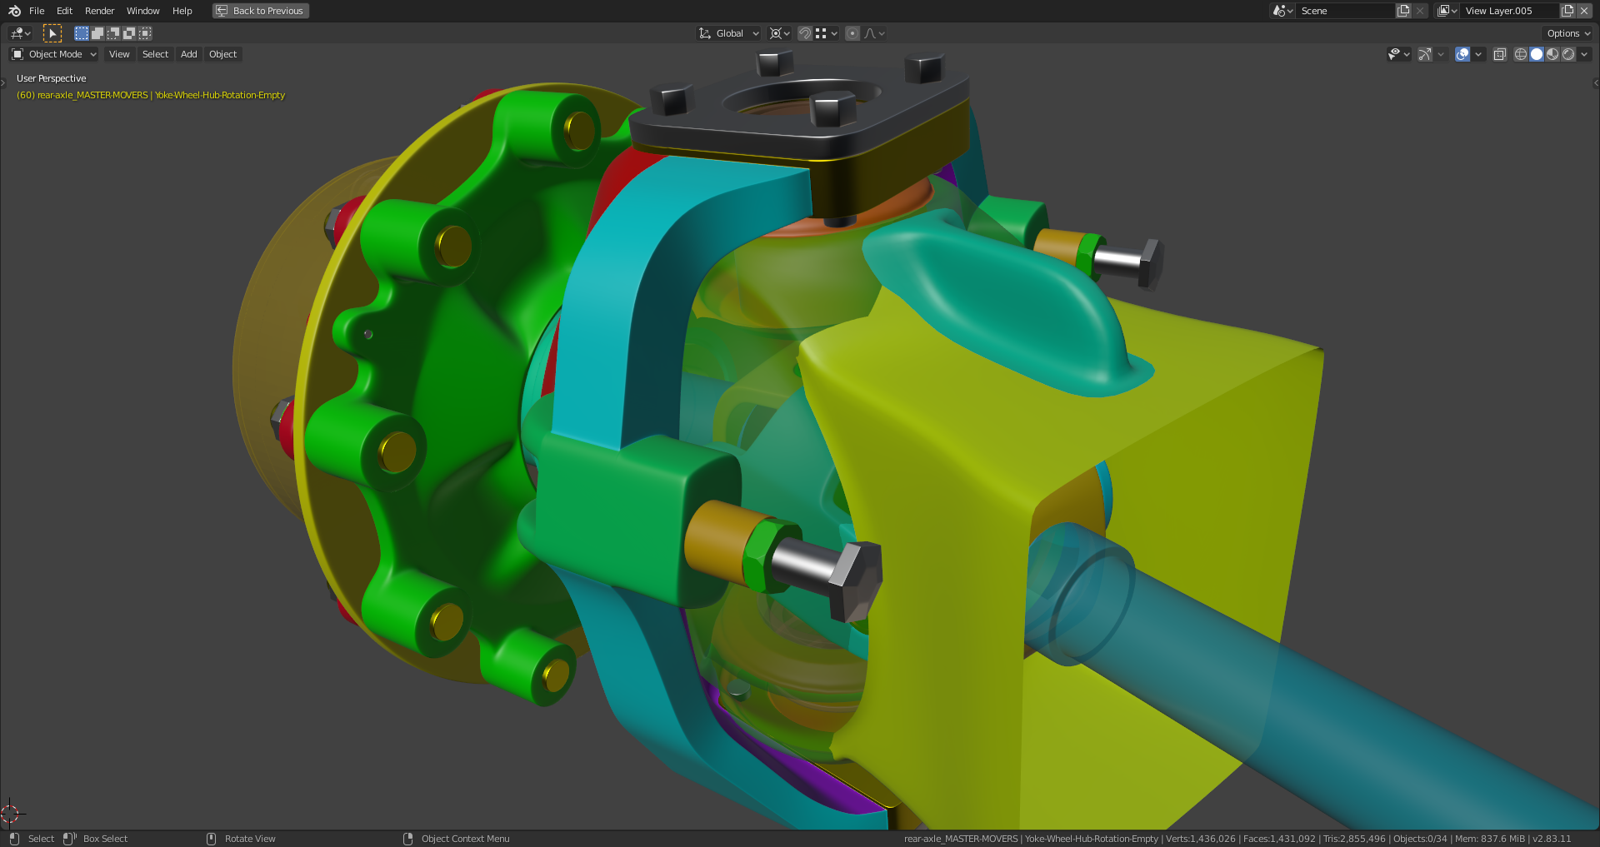The height and width of the screenshot is (847, 1600).
Task: Browse scenes with the scene icon
Action: pyautogui.click(x=1282, y=11)
